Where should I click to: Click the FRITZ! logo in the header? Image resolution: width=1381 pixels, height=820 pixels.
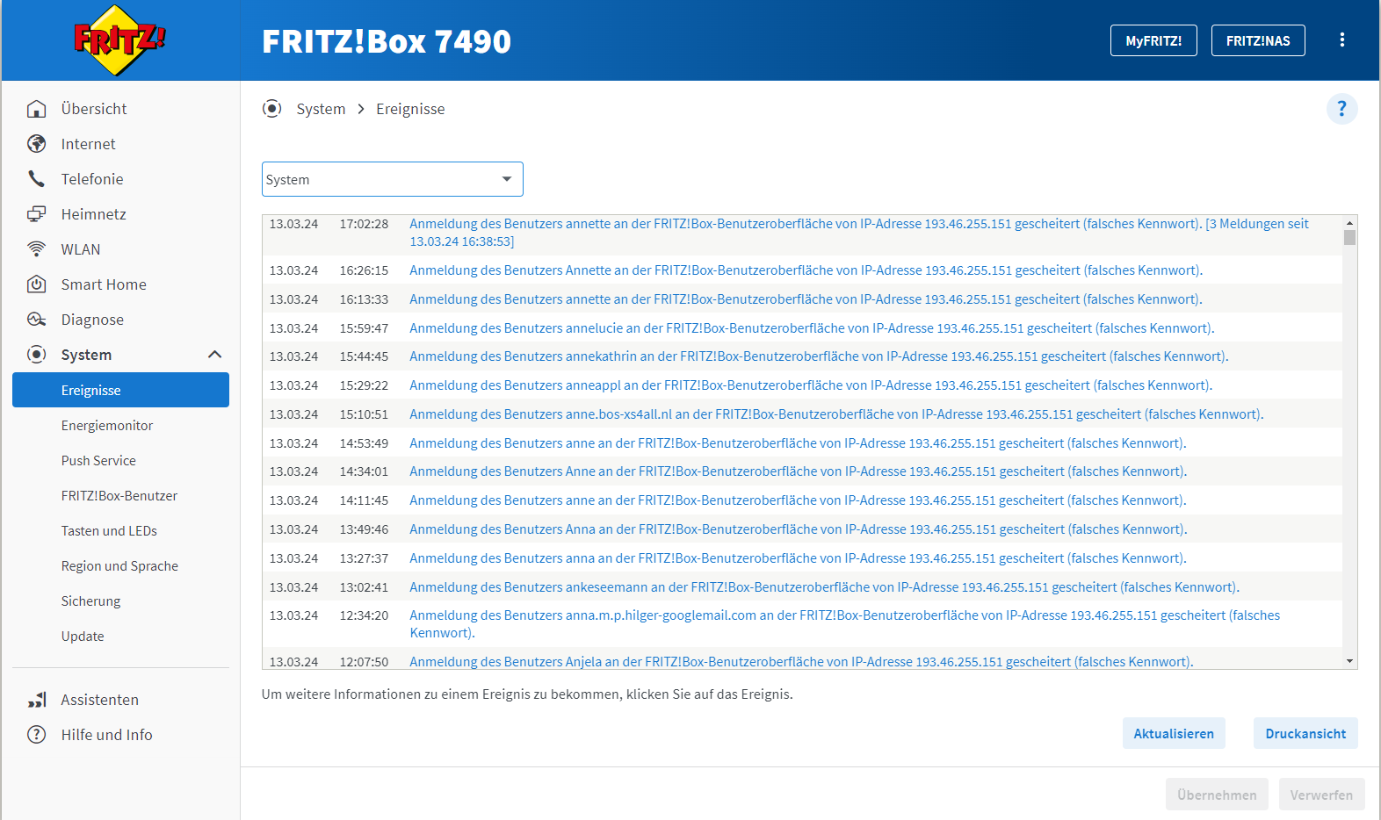tap(119, 40)
